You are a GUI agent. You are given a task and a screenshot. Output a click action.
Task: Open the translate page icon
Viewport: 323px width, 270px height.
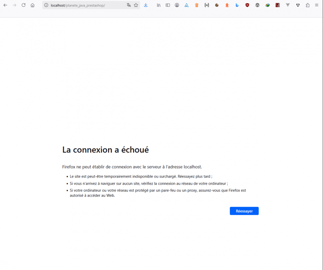click(129, 5)
